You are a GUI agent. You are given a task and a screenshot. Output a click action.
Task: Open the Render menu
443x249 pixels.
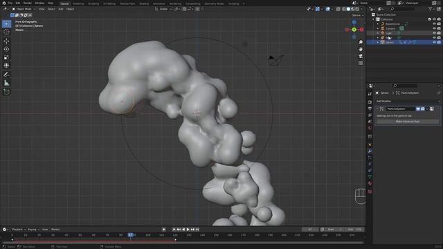[x=28, y=3]
